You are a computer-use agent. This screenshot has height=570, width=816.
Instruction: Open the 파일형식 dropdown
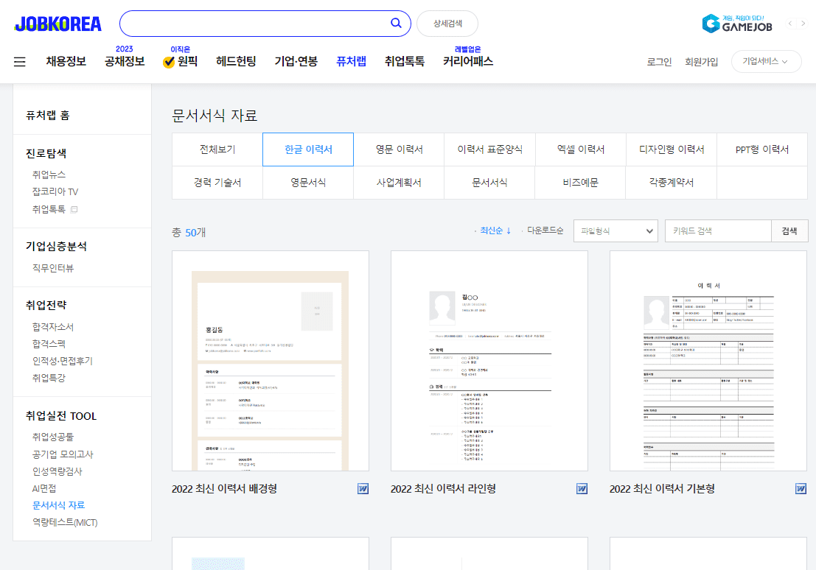pos(616,231)
